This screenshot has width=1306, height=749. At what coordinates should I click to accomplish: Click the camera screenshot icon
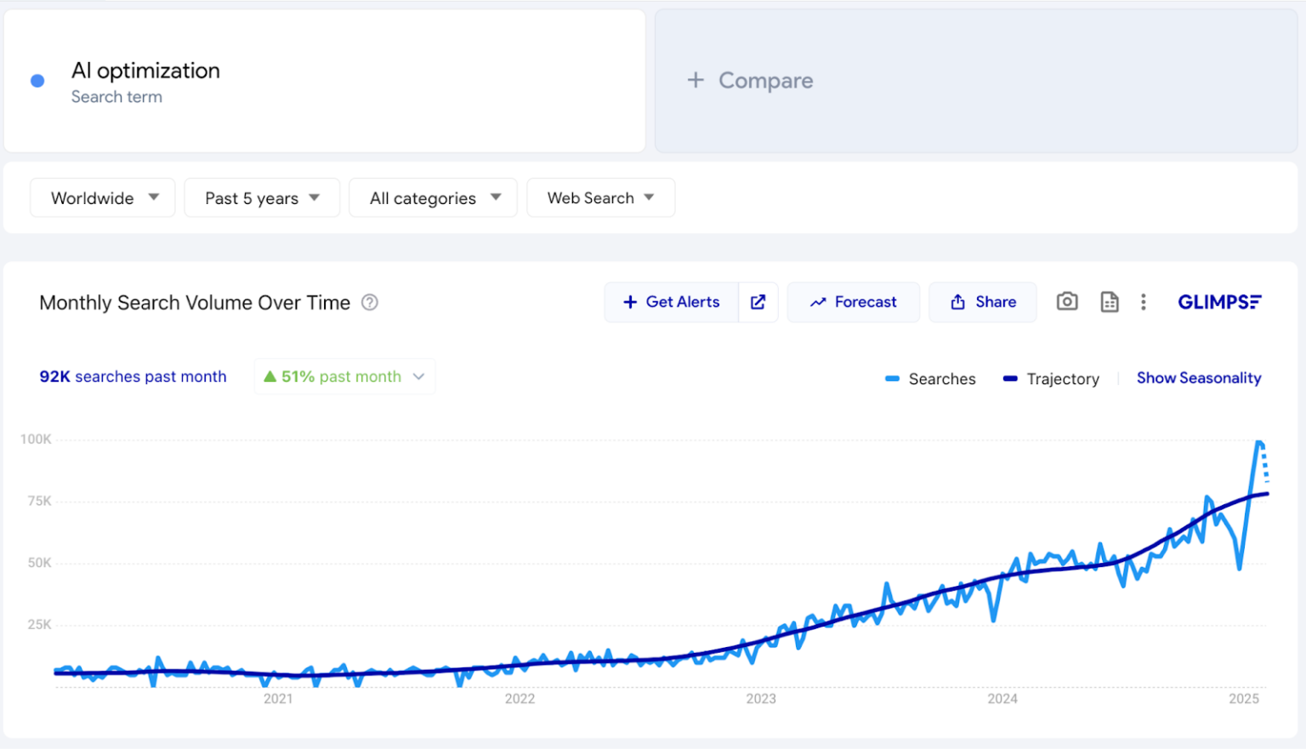[x=1067, y=302]
